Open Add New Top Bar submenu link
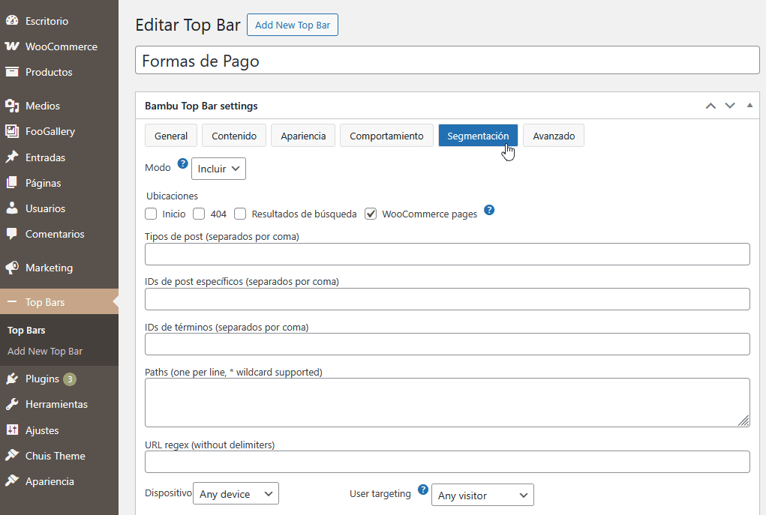Image resolution: width=766 pixels, height=515 pixels. pos(45,351)
